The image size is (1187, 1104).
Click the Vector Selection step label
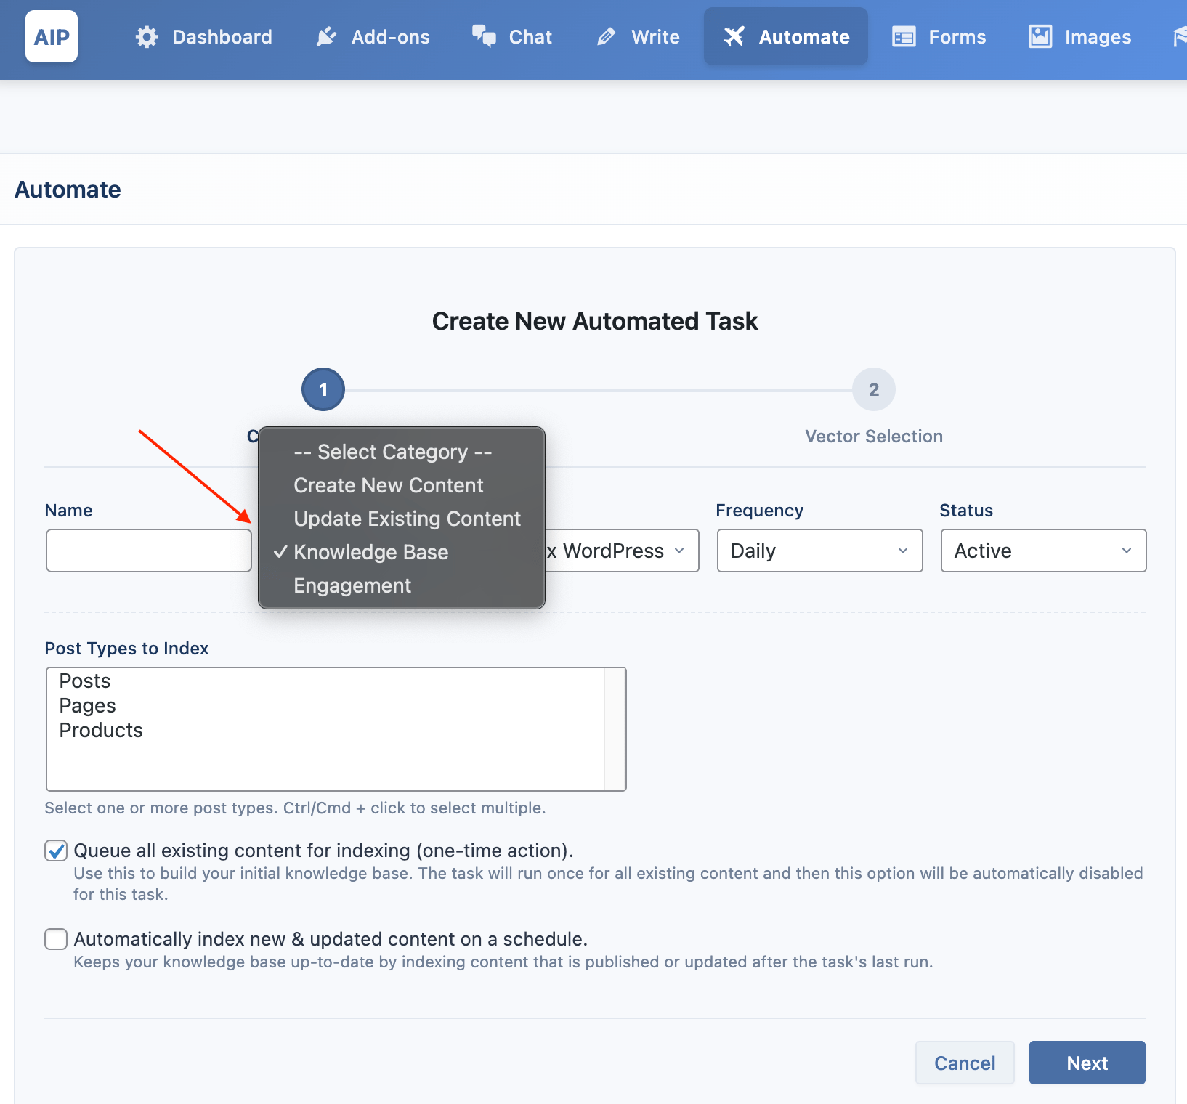pos(874,436)
